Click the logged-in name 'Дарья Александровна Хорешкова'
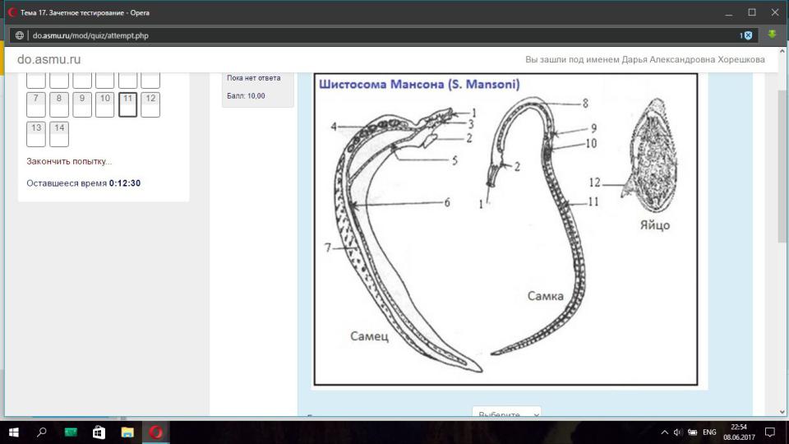Viewport: 789px width, 444px height. pyautogui.click(x=693, y=59)
